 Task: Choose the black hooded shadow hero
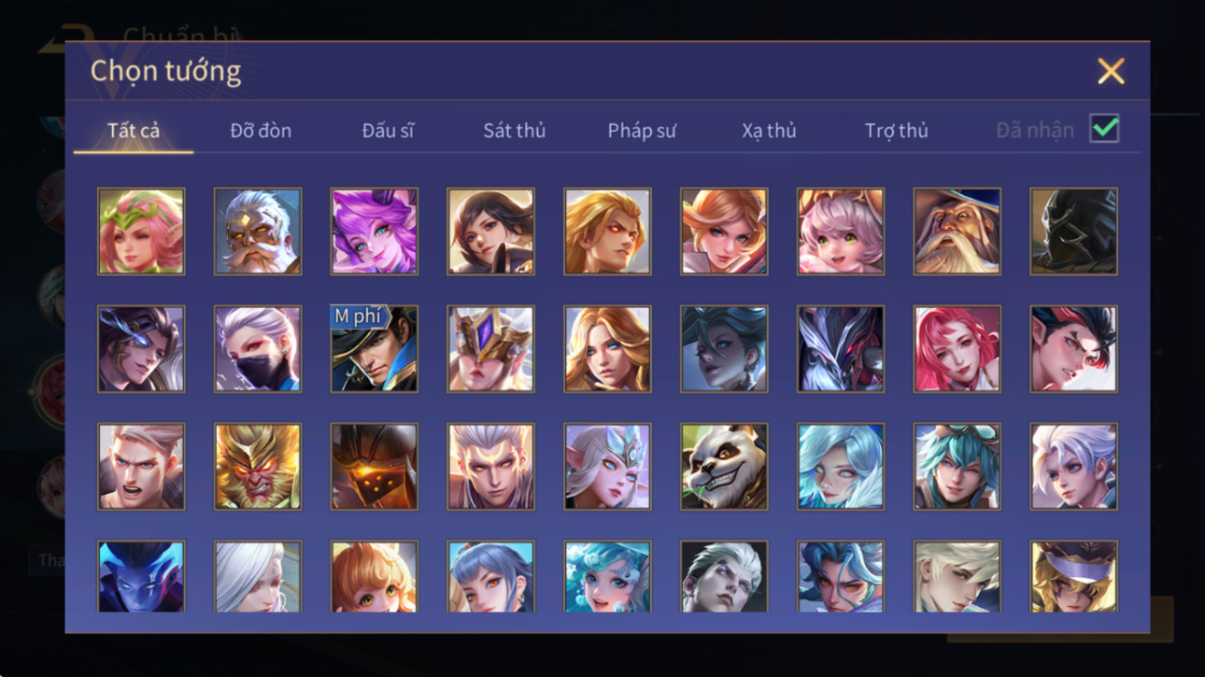[1073, 232]
